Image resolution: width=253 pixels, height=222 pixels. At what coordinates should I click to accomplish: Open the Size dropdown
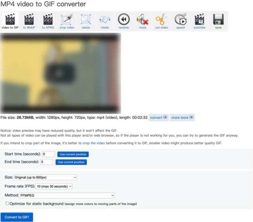[x=45, y=177]
